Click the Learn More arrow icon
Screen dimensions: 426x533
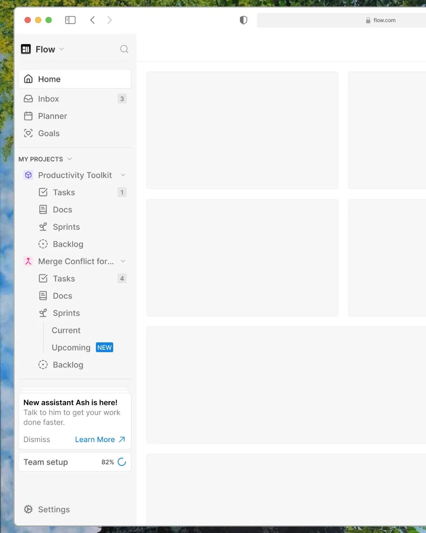coord(122,439)
